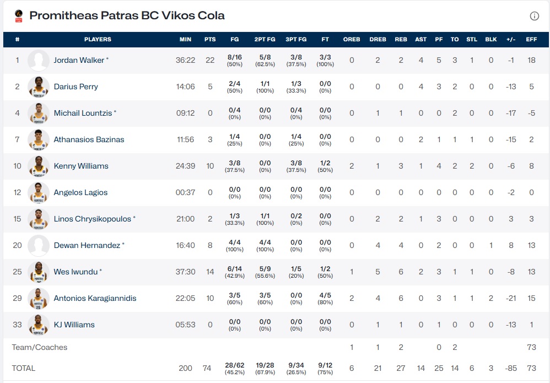
Task: Click Kenny Williams' player photo
Action: click(x=39, y=166)
